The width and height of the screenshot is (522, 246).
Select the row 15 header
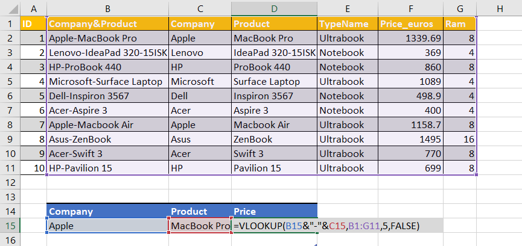pos(10,226)
